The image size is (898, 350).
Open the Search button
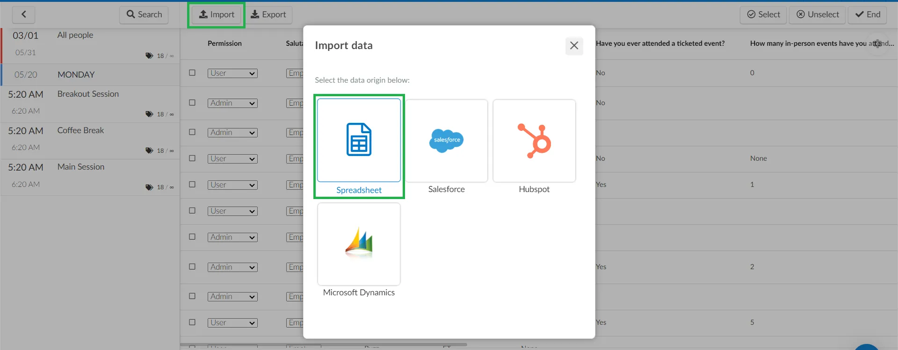pyautogui.click(x=144, y=14)
